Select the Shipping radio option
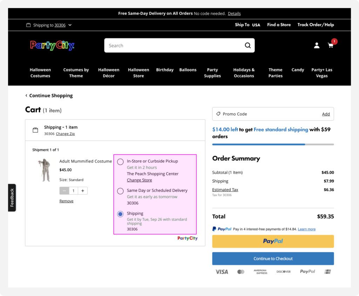The image size is (359, 296). tap(121, 214)
